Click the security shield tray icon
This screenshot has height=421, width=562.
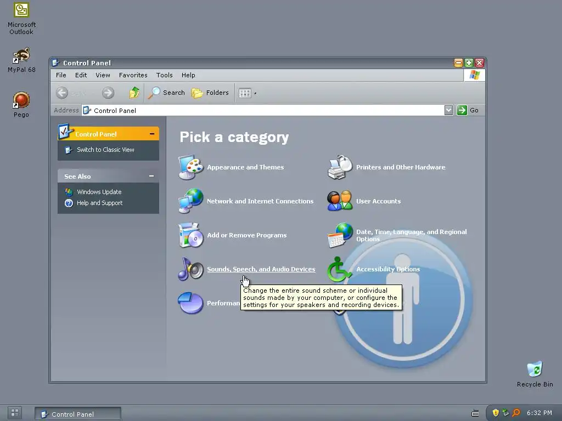coord(496,413)
